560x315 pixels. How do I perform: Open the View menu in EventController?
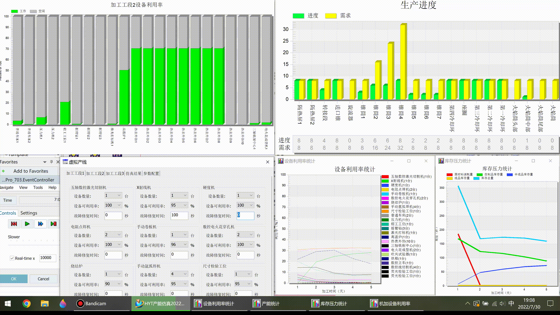pyautogui.click(x=23, y=188)
